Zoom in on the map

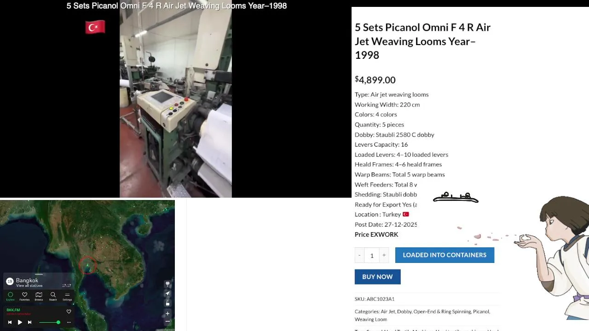tap(167, 314)
